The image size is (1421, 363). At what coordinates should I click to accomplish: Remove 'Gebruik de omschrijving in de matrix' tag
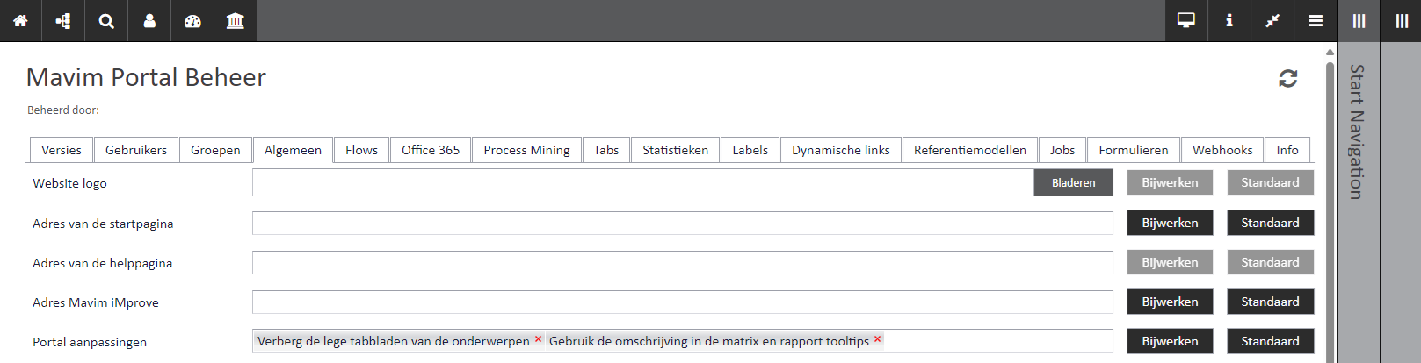[877, 338]
